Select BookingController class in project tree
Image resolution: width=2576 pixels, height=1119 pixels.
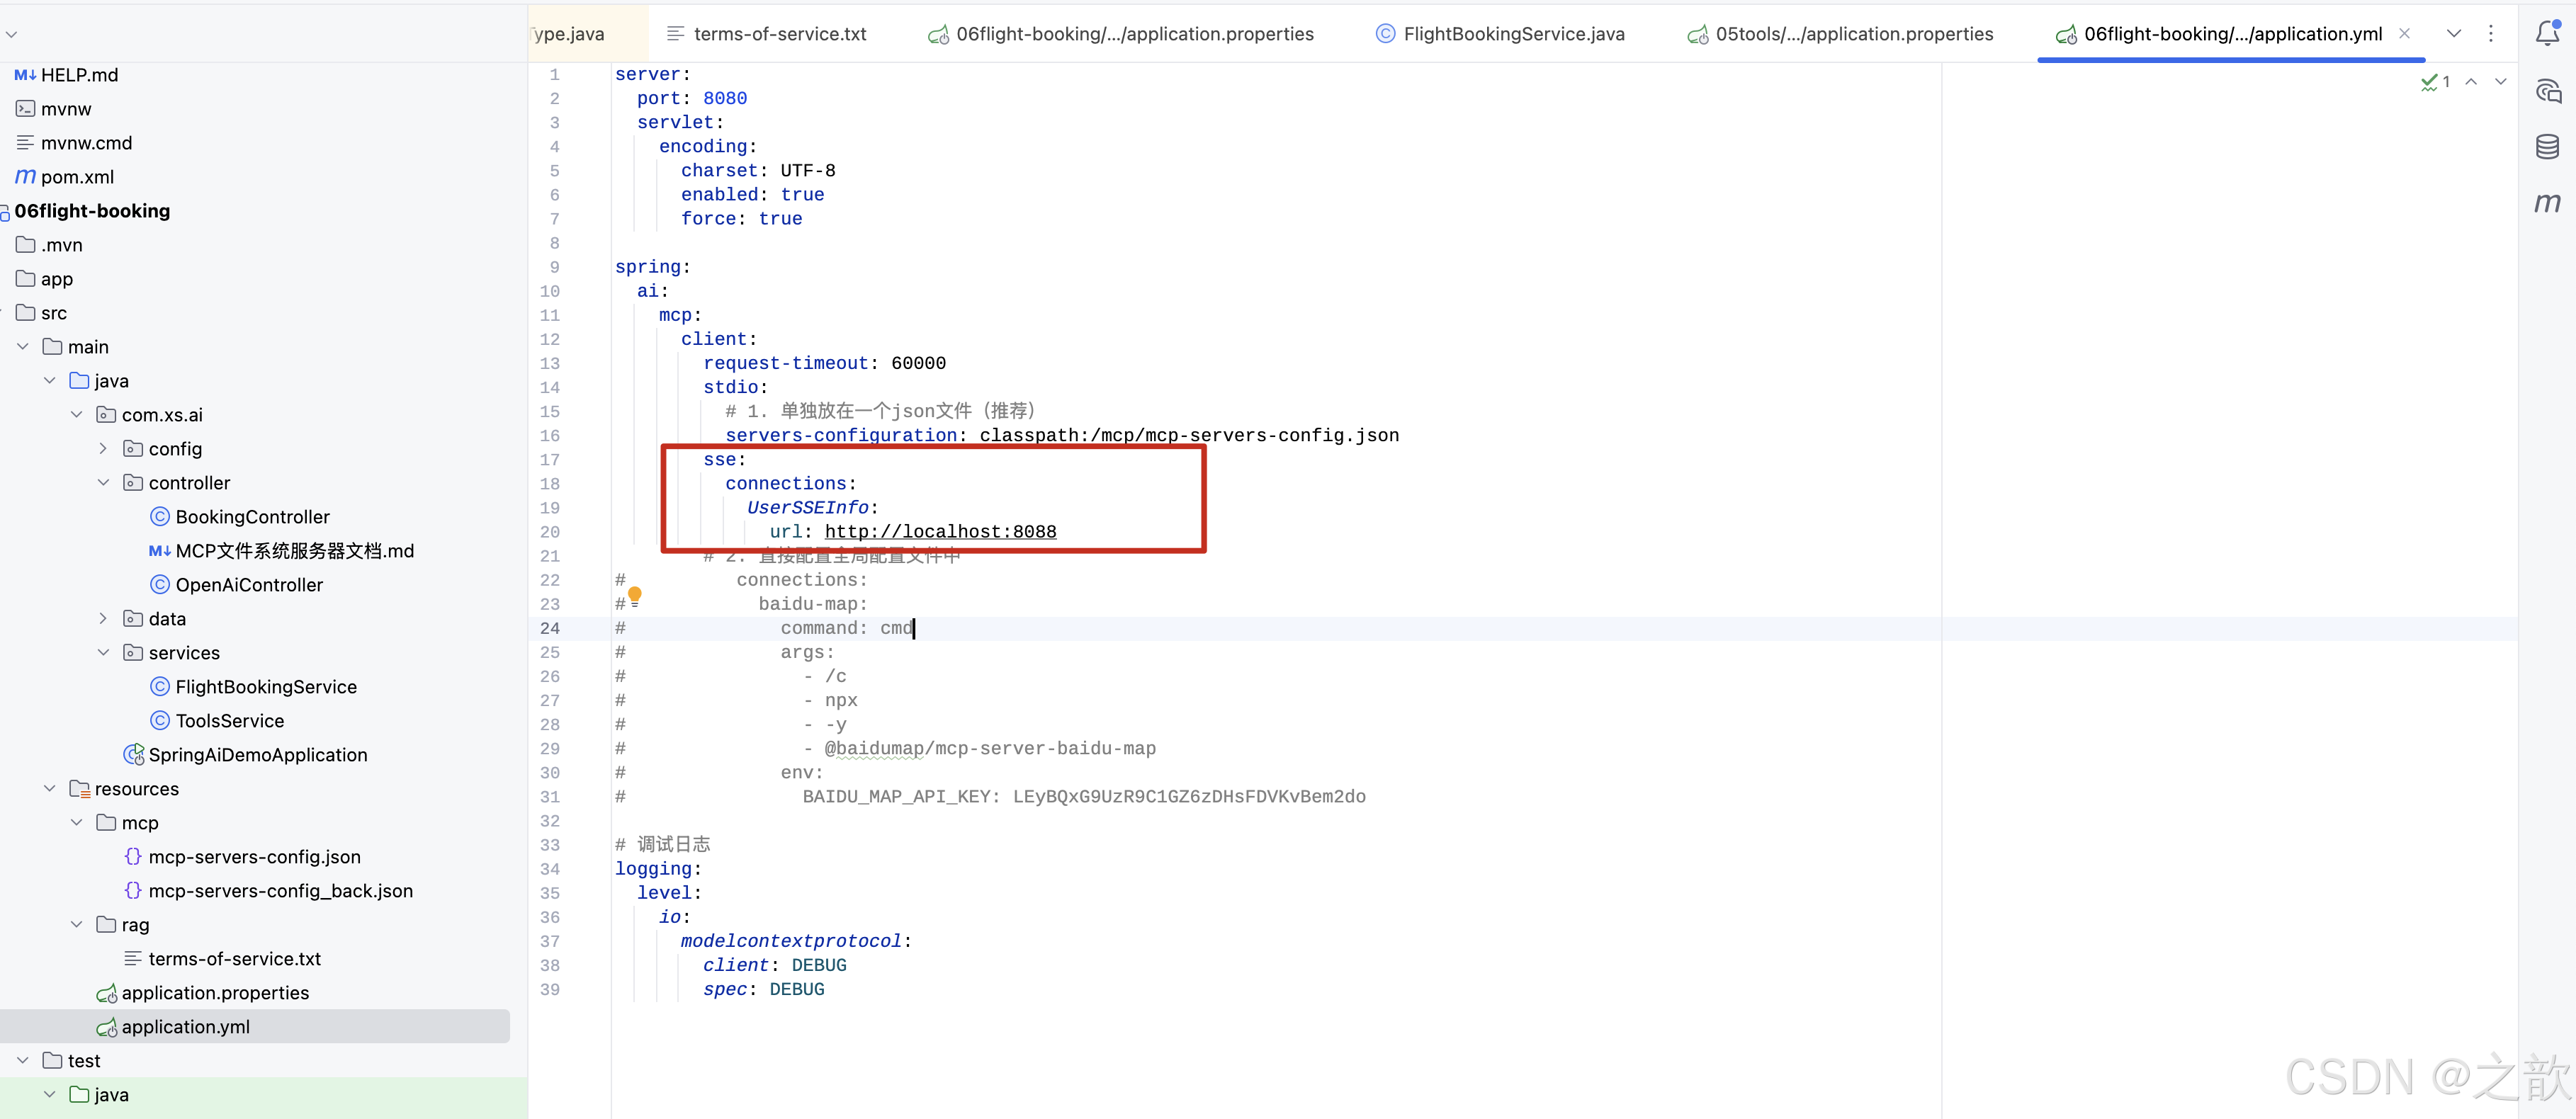[x=252, y=517]
